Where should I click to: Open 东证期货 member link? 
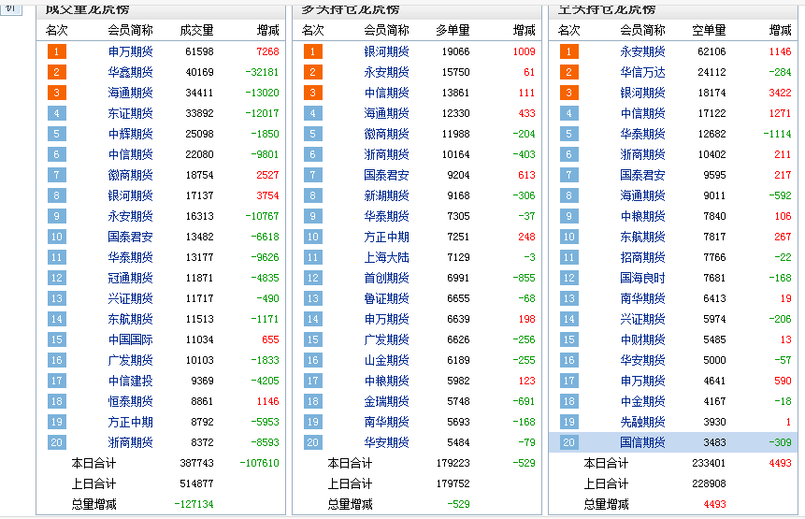click(x=130, y=113)
